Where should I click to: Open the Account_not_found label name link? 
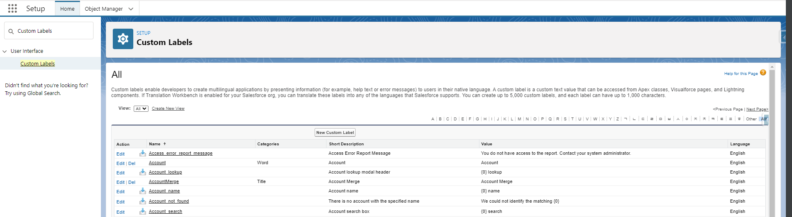[169, 201]
